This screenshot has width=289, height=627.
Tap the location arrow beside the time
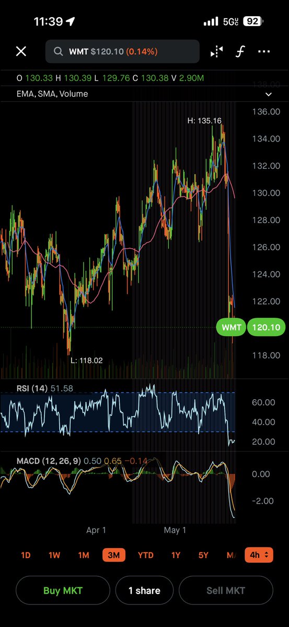click(x=71, y=21)
